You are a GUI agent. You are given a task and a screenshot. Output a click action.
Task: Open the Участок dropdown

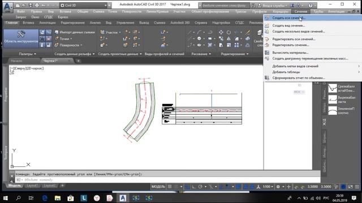111,32
